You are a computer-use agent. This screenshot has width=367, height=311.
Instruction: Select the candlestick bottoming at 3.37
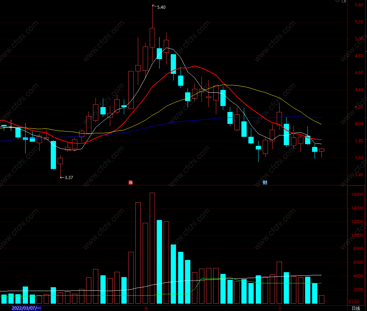pyautogui.click(x=61, y=161)
